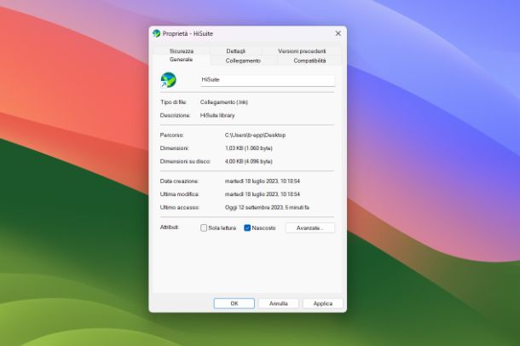The height and width of the screenshot is (346, 520).
Task: Open the Compatibilità tab
Action: (309, 61)
